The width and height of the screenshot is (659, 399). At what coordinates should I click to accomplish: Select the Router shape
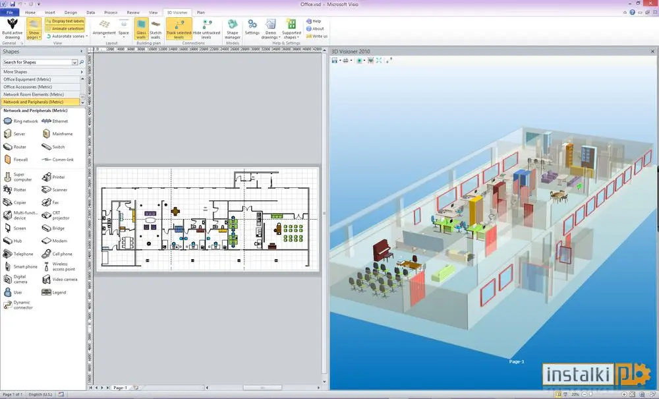pyautogui.click(x=14, y=146)
